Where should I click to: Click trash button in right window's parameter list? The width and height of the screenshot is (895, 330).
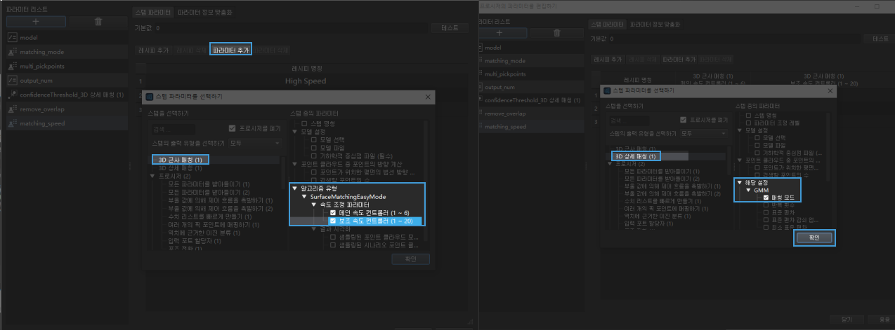(557, 32)
